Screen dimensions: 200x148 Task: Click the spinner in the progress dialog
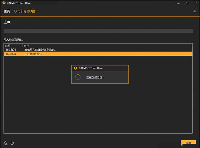coord(78,77)
